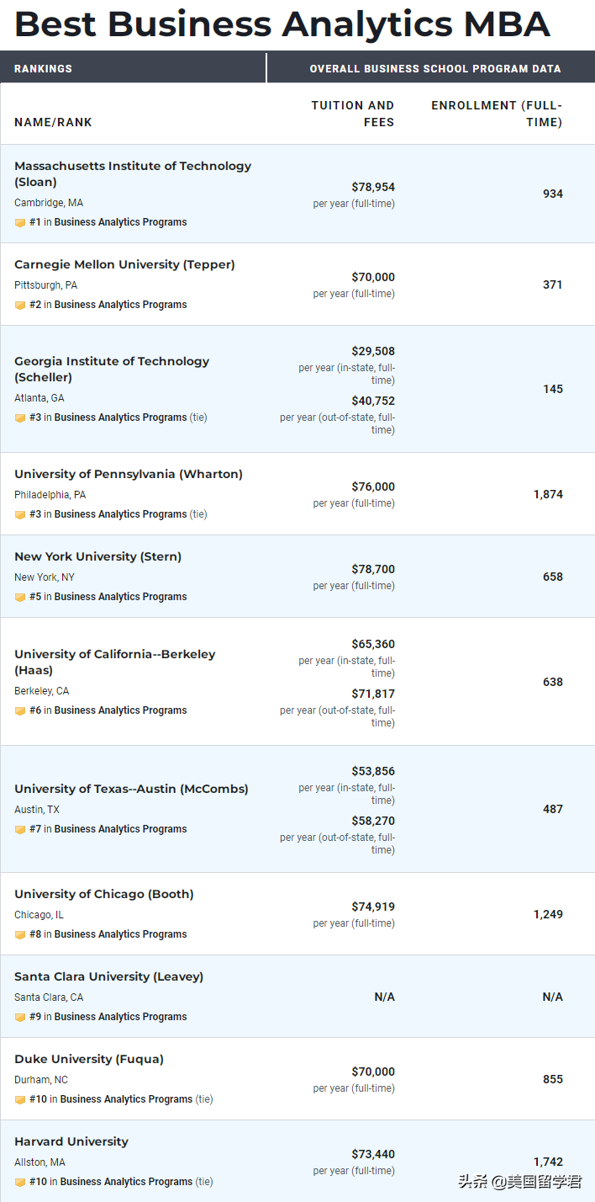The height and width of the screenshot is (1202, 595).
Task: Sort by Tuition and Fees column header
Action: 352,114
